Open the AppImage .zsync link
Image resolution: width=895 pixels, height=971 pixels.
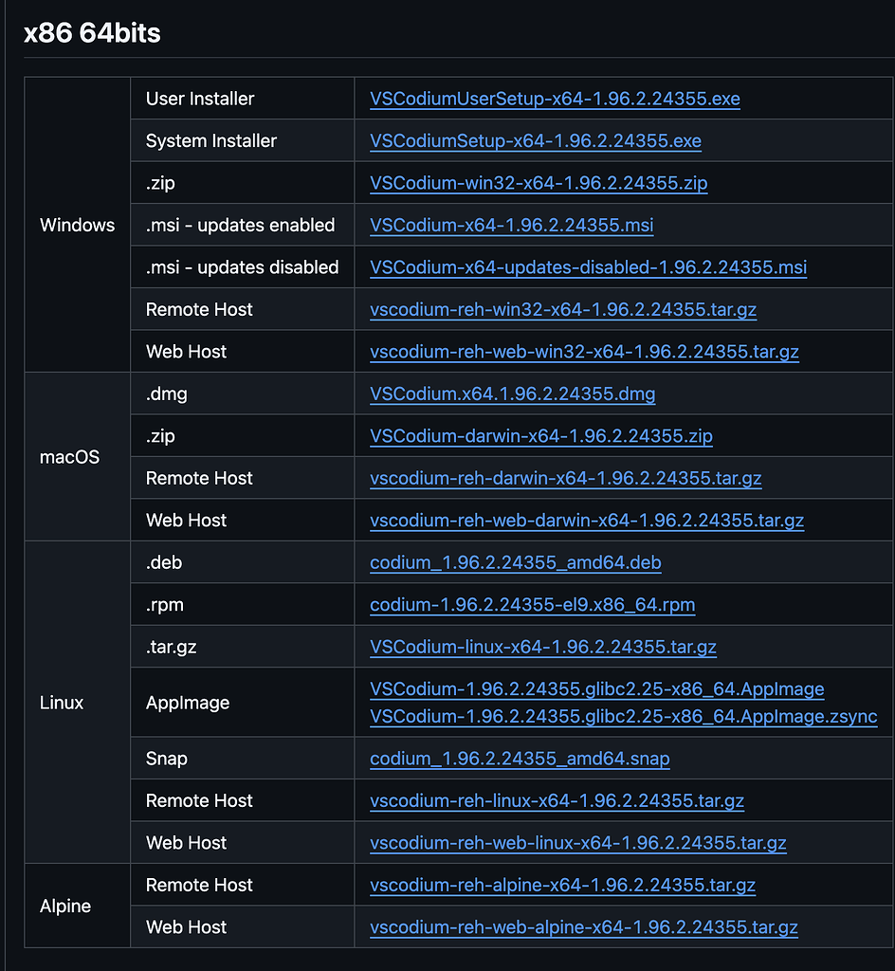coord(624,717)
